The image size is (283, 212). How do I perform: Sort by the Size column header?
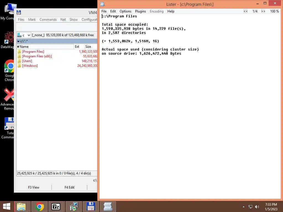tap(88, 46)
